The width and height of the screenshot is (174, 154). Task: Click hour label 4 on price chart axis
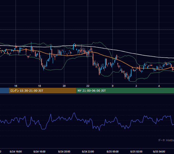tap(159, 86)
